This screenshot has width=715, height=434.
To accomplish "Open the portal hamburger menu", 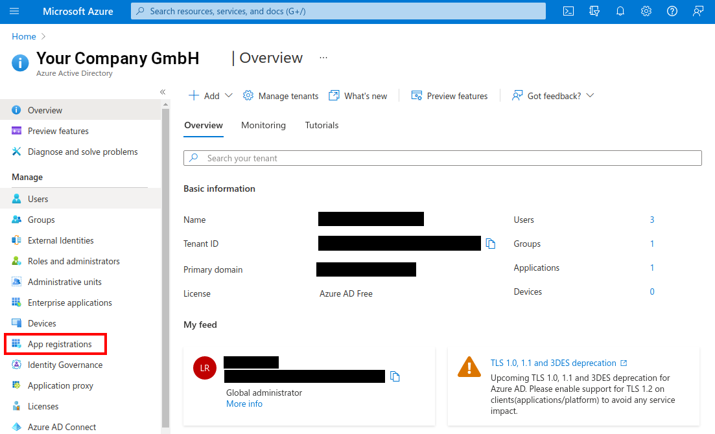I will point(14,11).
